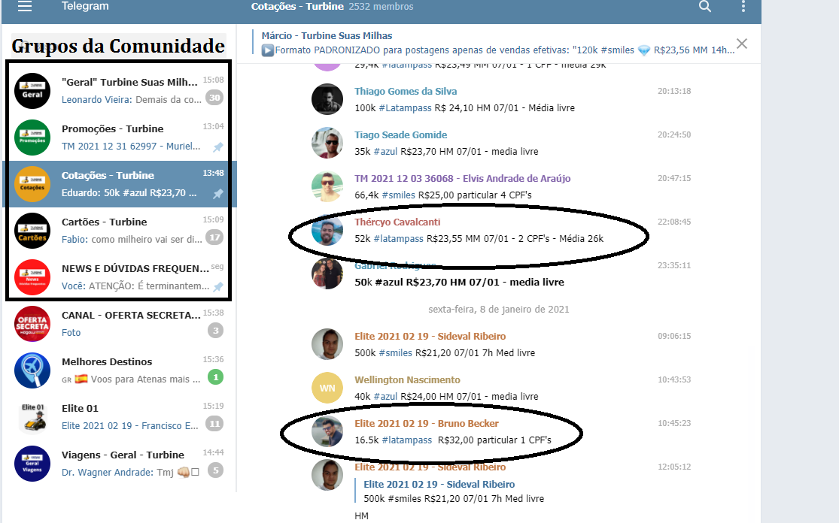Open the Cartões - Turbine chat
This screenshot has height=523, width=839.
coord(120,230)
